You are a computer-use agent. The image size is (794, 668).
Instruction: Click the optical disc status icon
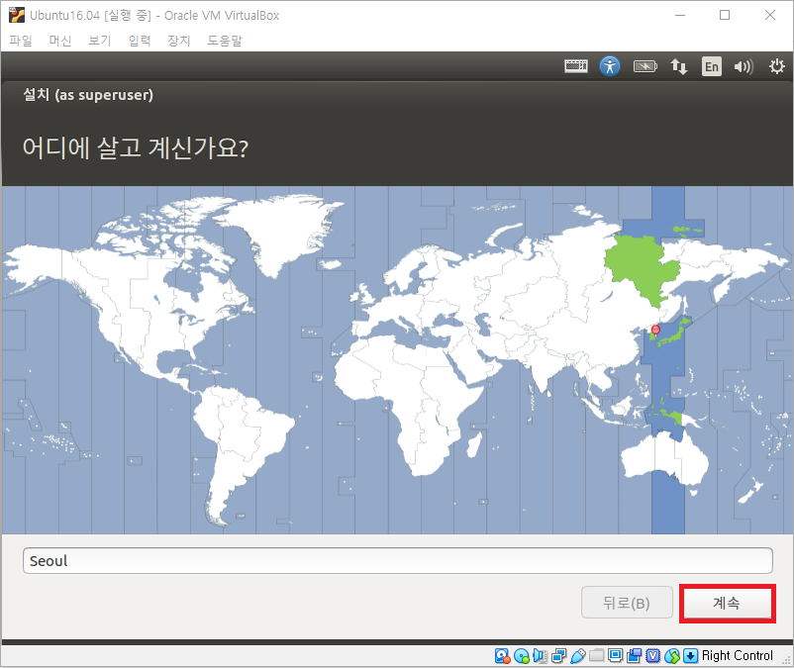click(x=521, y=656)
